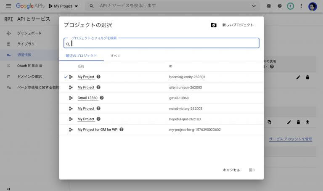323x191 pixels.
Task: Click the library grid icon in sidebar
Action: 8,44
